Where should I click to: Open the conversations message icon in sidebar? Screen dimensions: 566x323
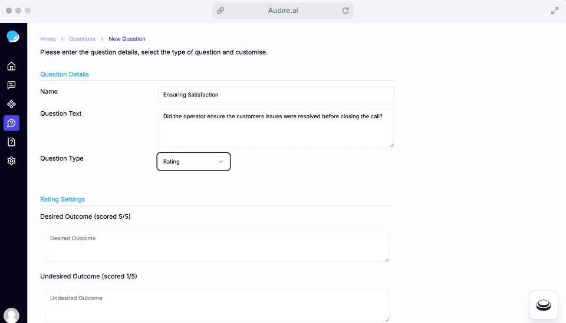[x=12, y=85]
